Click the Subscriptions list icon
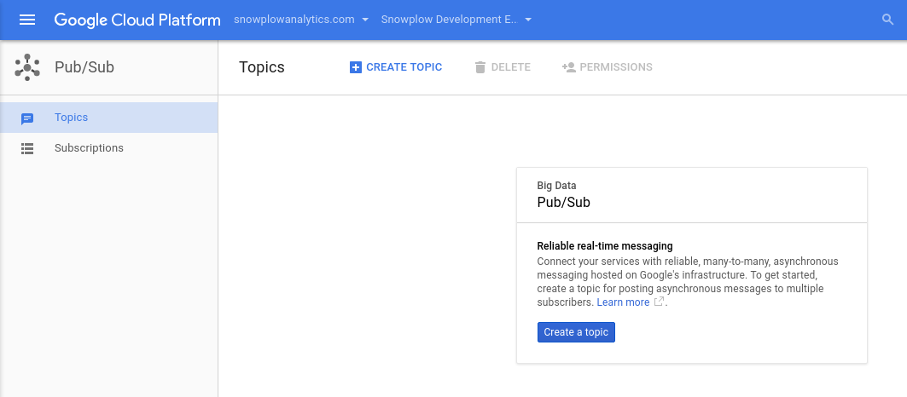 pyautogui.click(x=27, y=148)
